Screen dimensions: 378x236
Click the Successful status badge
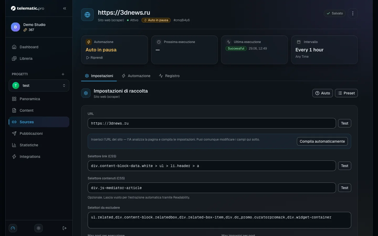(236, 49)
